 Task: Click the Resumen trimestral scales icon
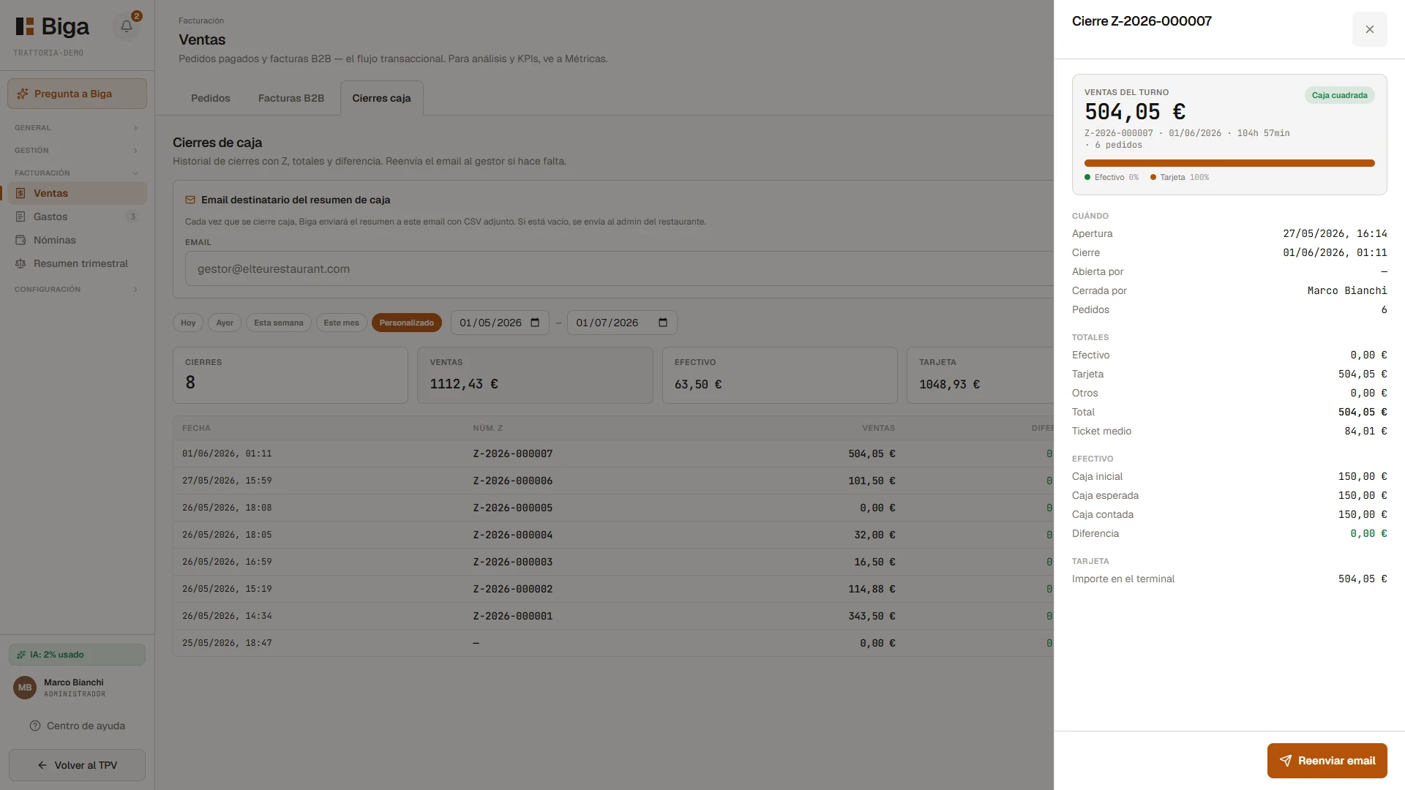tap(20, 263)
